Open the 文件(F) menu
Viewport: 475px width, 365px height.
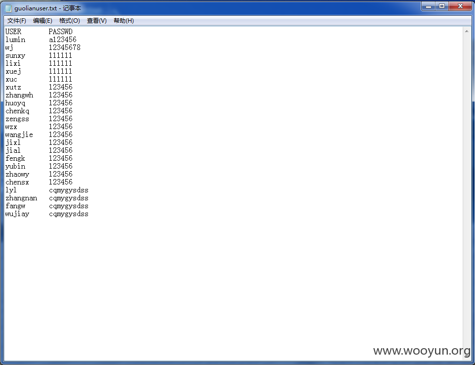coord(17,21)
